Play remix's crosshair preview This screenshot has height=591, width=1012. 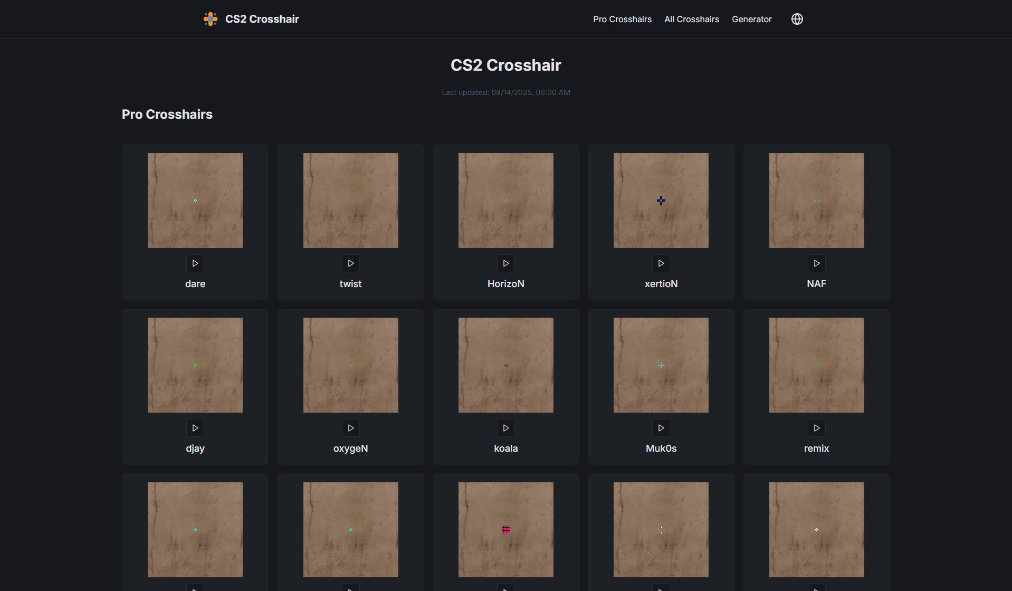coord(817,428)
